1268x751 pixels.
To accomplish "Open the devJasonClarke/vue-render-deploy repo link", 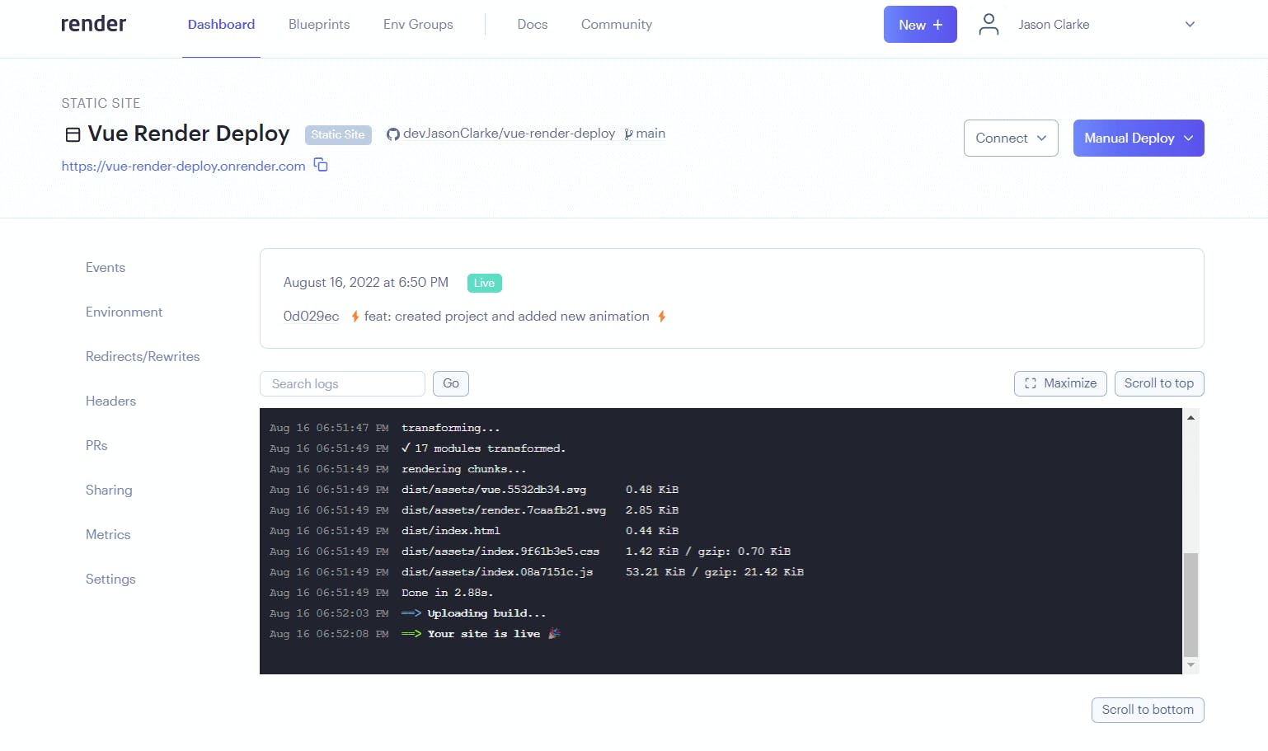I will (509, 134).
